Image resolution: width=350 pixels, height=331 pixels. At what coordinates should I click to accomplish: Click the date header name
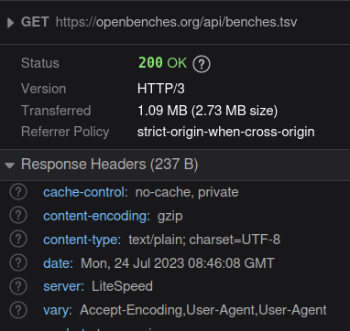click(58, 263)
